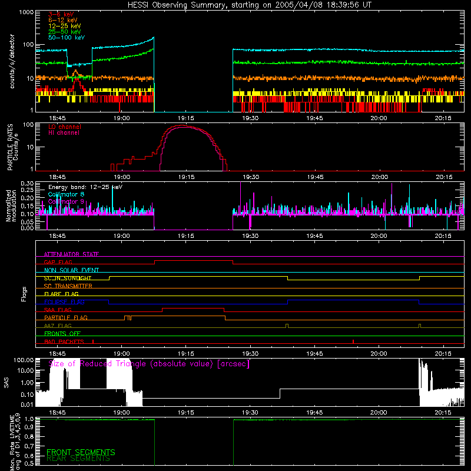Viewport: 471px width, 471px height.
Task: Select the orange 6-12 keV legend label
Action: (63, 20)
